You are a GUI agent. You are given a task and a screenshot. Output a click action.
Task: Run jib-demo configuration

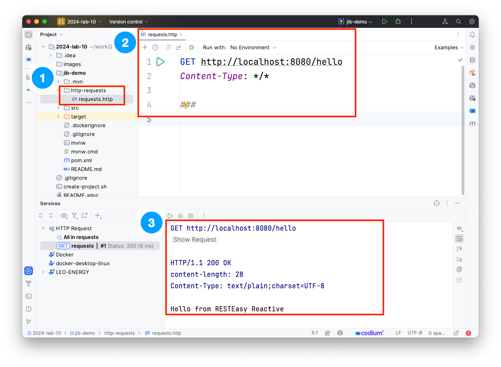(385, 22)
